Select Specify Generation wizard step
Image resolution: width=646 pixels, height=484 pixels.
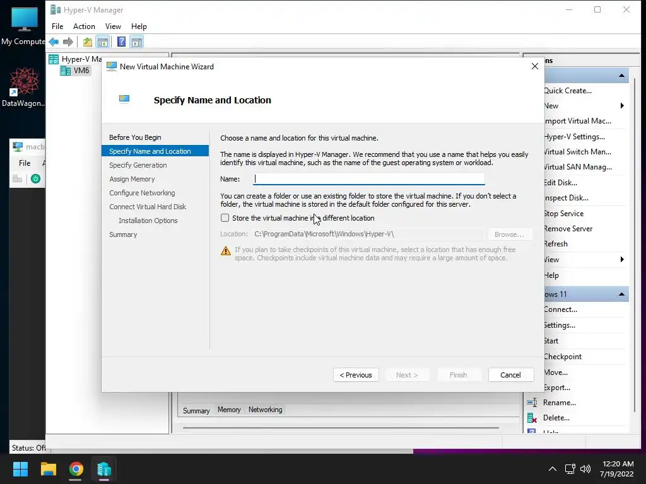[138, 165]
